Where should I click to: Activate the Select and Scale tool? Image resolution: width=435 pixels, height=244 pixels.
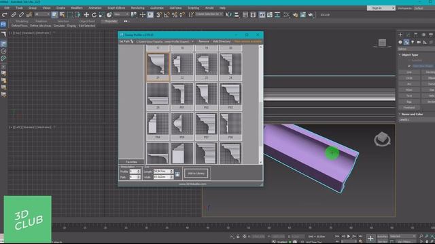click(x=101, y=15)
